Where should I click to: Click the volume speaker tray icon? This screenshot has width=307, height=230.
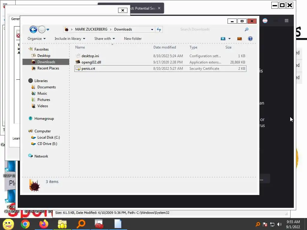click(279, 224)
